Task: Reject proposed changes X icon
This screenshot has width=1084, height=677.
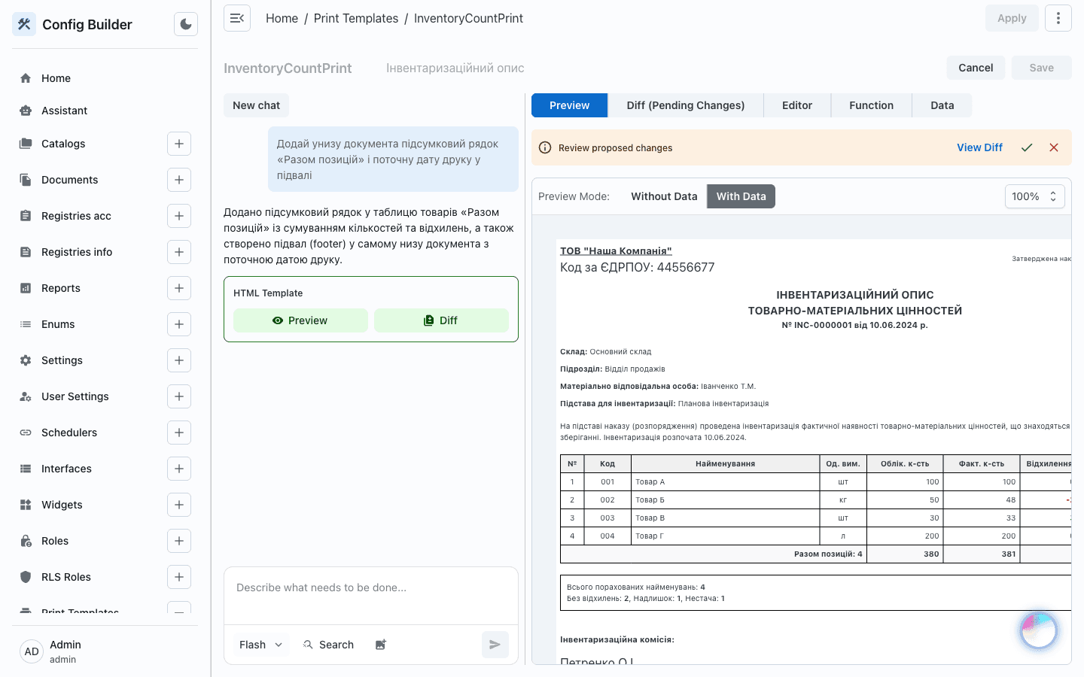Action: coord(1054,147)
